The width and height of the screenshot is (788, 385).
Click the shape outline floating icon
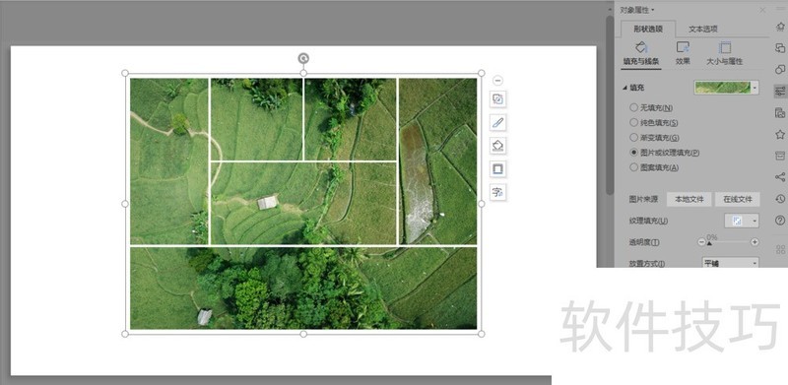tap(497, 169)
